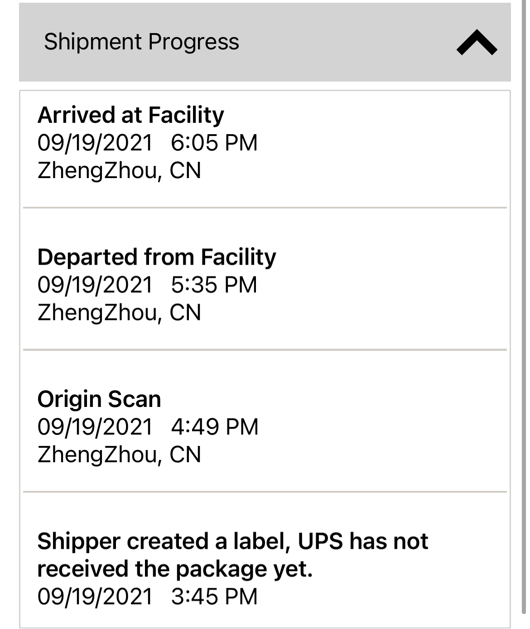The width and height of the screenshot is (530, 629).
Task: Click the 3:45 PM label creation time
Action: click(214, 596)
